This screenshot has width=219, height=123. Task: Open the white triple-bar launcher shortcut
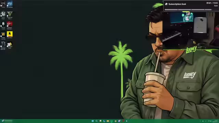3,25
